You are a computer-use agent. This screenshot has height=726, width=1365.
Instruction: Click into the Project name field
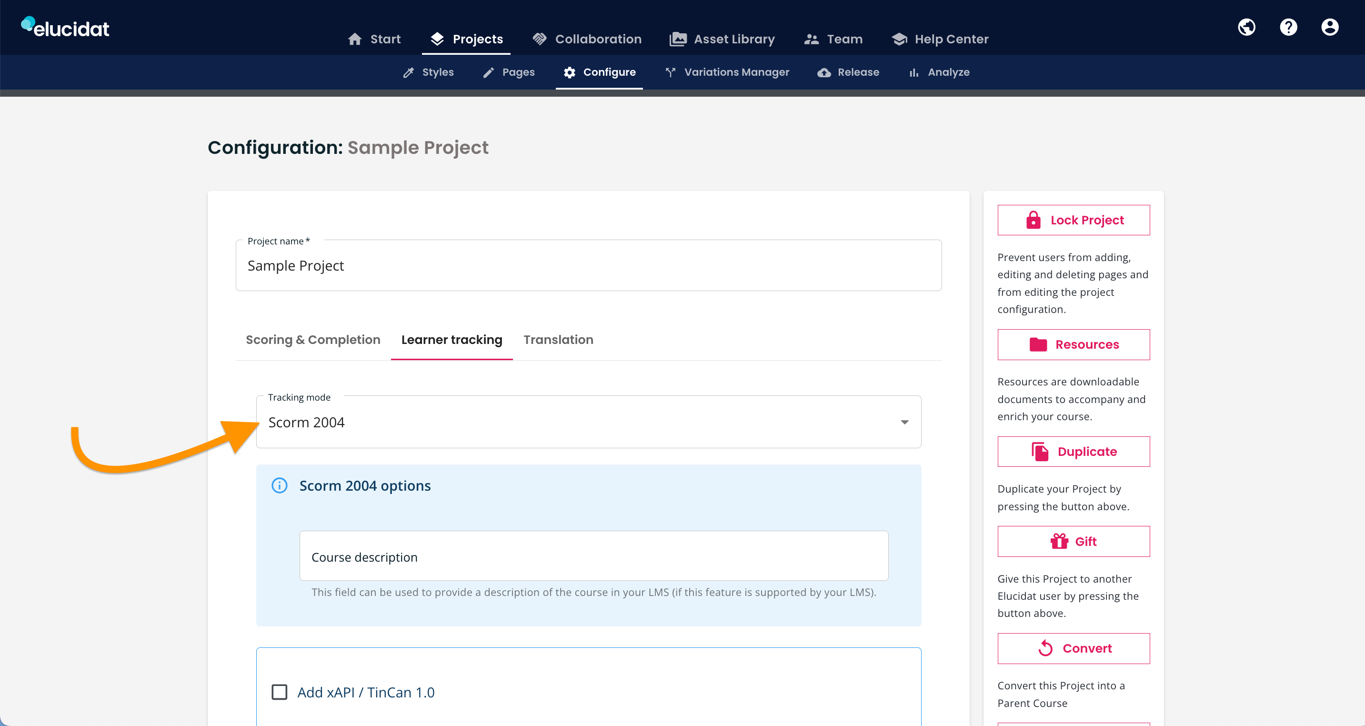588,265
